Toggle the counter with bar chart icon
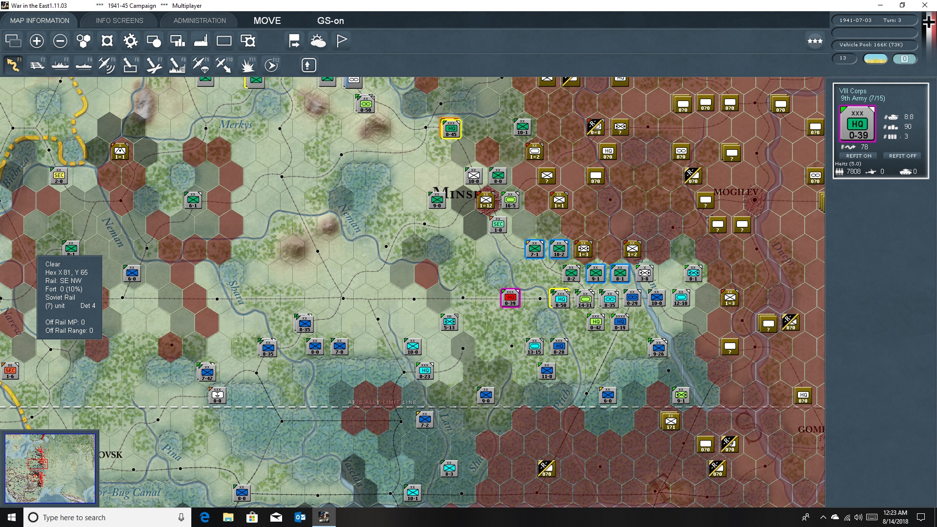Image resolution: width=937 pixels, height=527 pixels. point(177,41)
